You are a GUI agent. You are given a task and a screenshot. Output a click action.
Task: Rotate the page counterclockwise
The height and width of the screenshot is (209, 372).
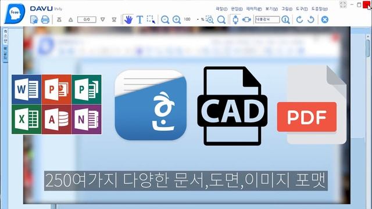311,19
